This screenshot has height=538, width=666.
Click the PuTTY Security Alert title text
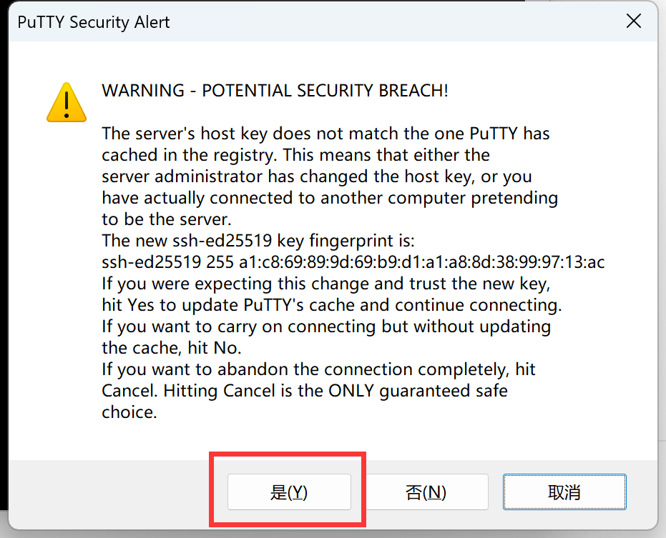click(94, 22)
